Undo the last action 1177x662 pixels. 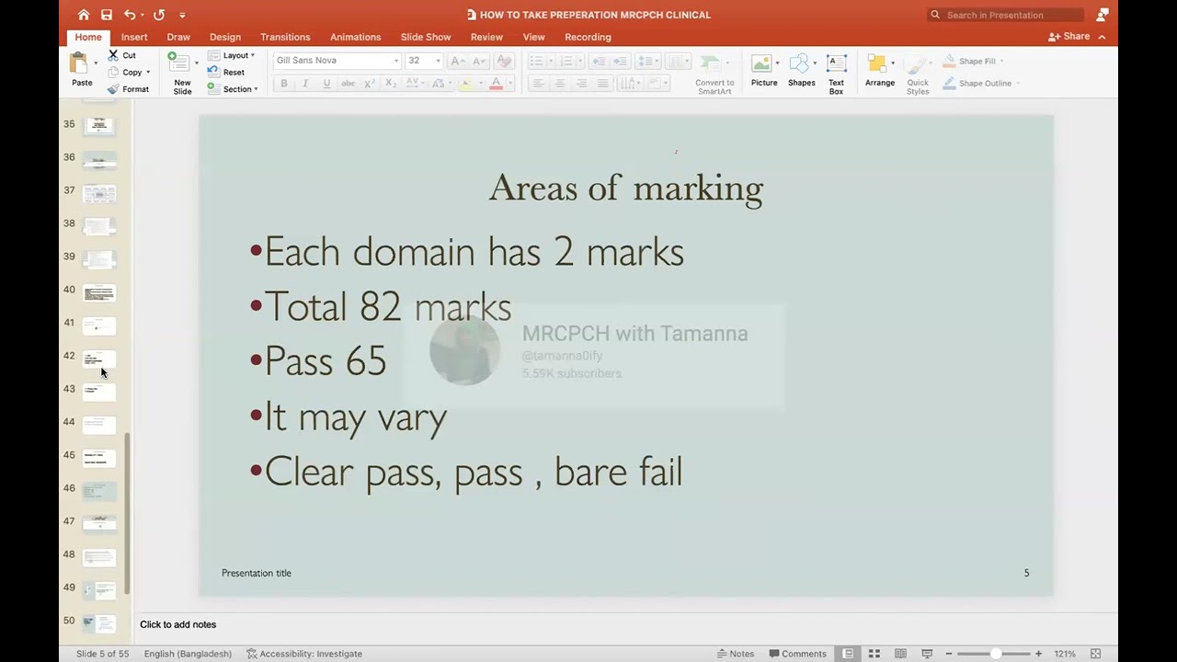tap(130, 15)
